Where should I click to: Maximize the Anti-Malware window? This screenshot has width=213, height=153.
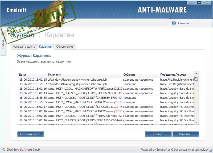coord(199,2)
